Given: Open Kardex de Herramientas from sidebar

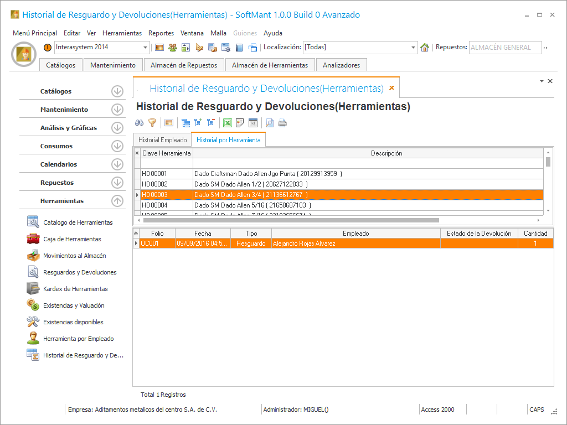Looking at the screenshot, I should (x=75, y=289).
